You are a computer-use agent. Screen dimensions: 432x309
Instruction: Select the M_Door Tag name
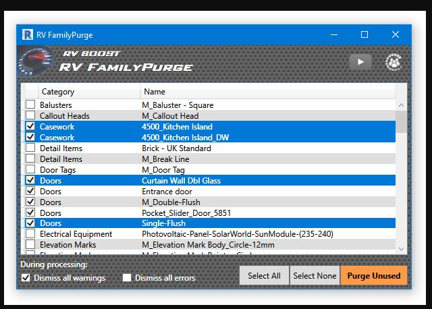tap(163, 170)
